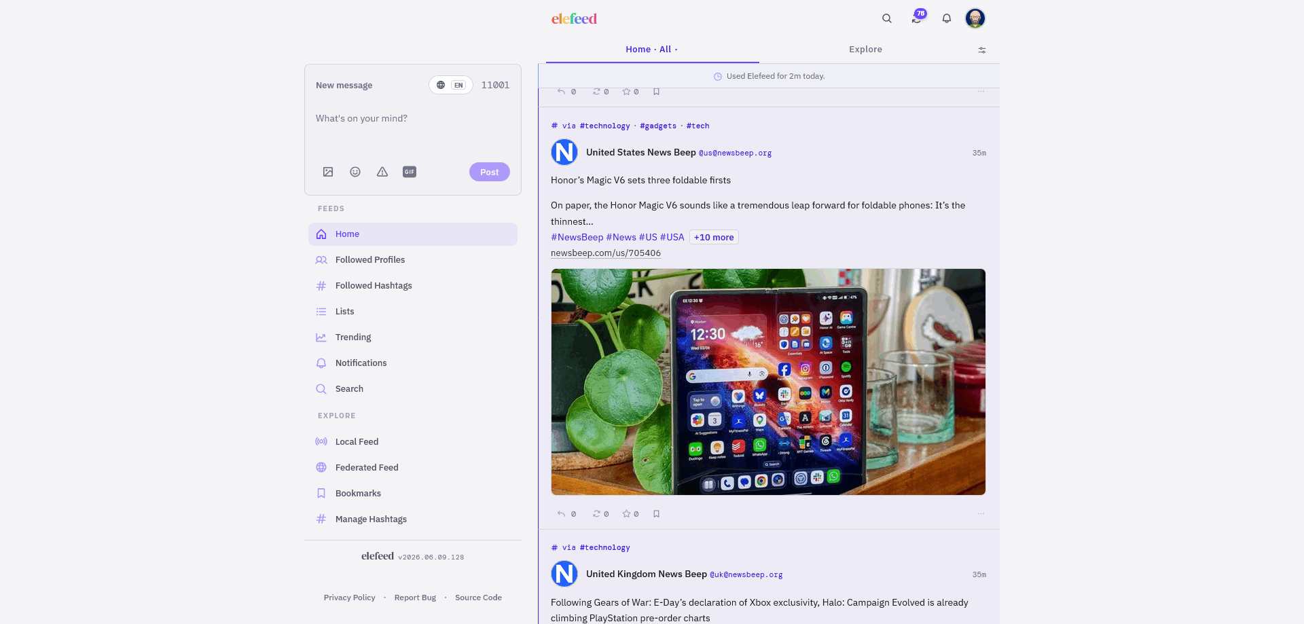
Task: Open Followed Hashtags feed
Action: pyautogui.click(x=413, y=286)
